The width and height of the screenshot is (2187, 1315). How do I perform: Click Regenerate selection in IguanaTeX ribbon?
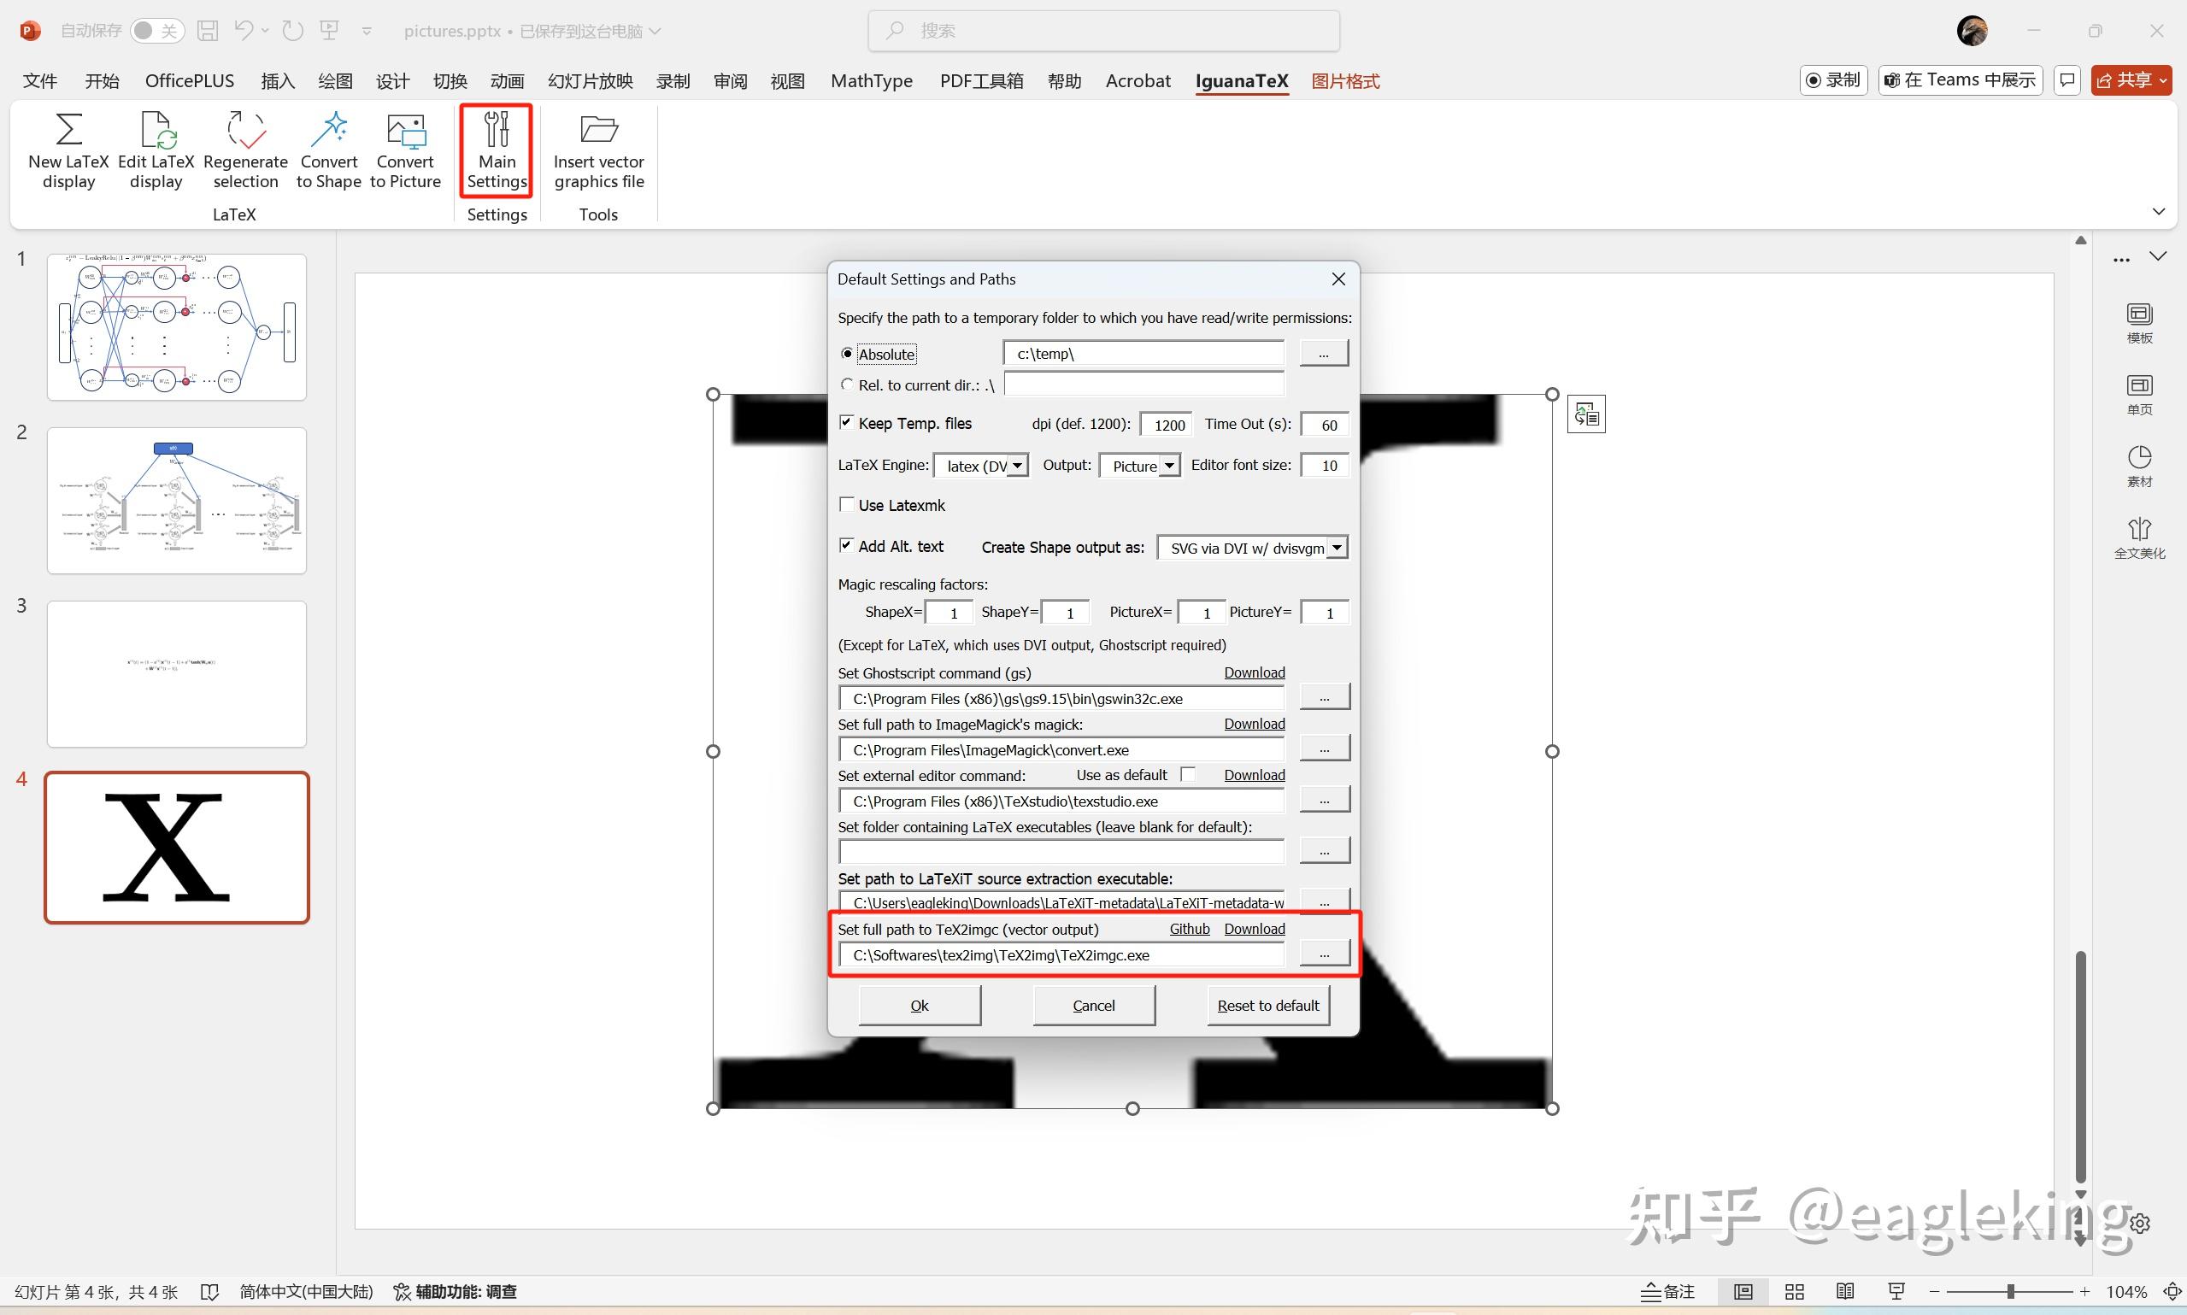tap(245, 150)
